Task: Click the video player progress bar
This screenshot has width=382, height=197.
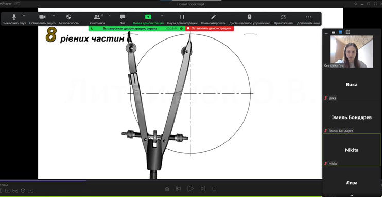Action: pos(161,181)
